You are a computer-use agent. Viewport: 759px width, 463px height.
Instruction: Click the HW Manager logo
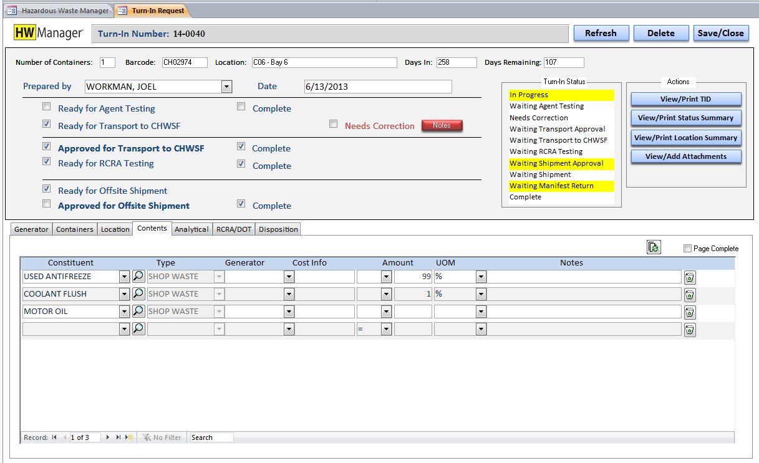49,33
